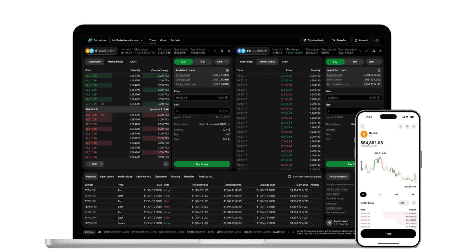Click info icon in BTC price field

coord(227,98)
